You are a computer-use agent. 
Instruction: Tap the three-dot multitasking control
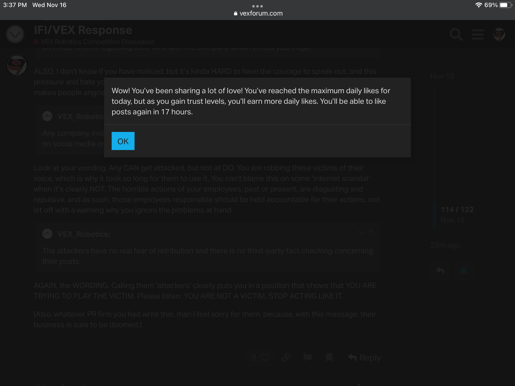point(257,6)
